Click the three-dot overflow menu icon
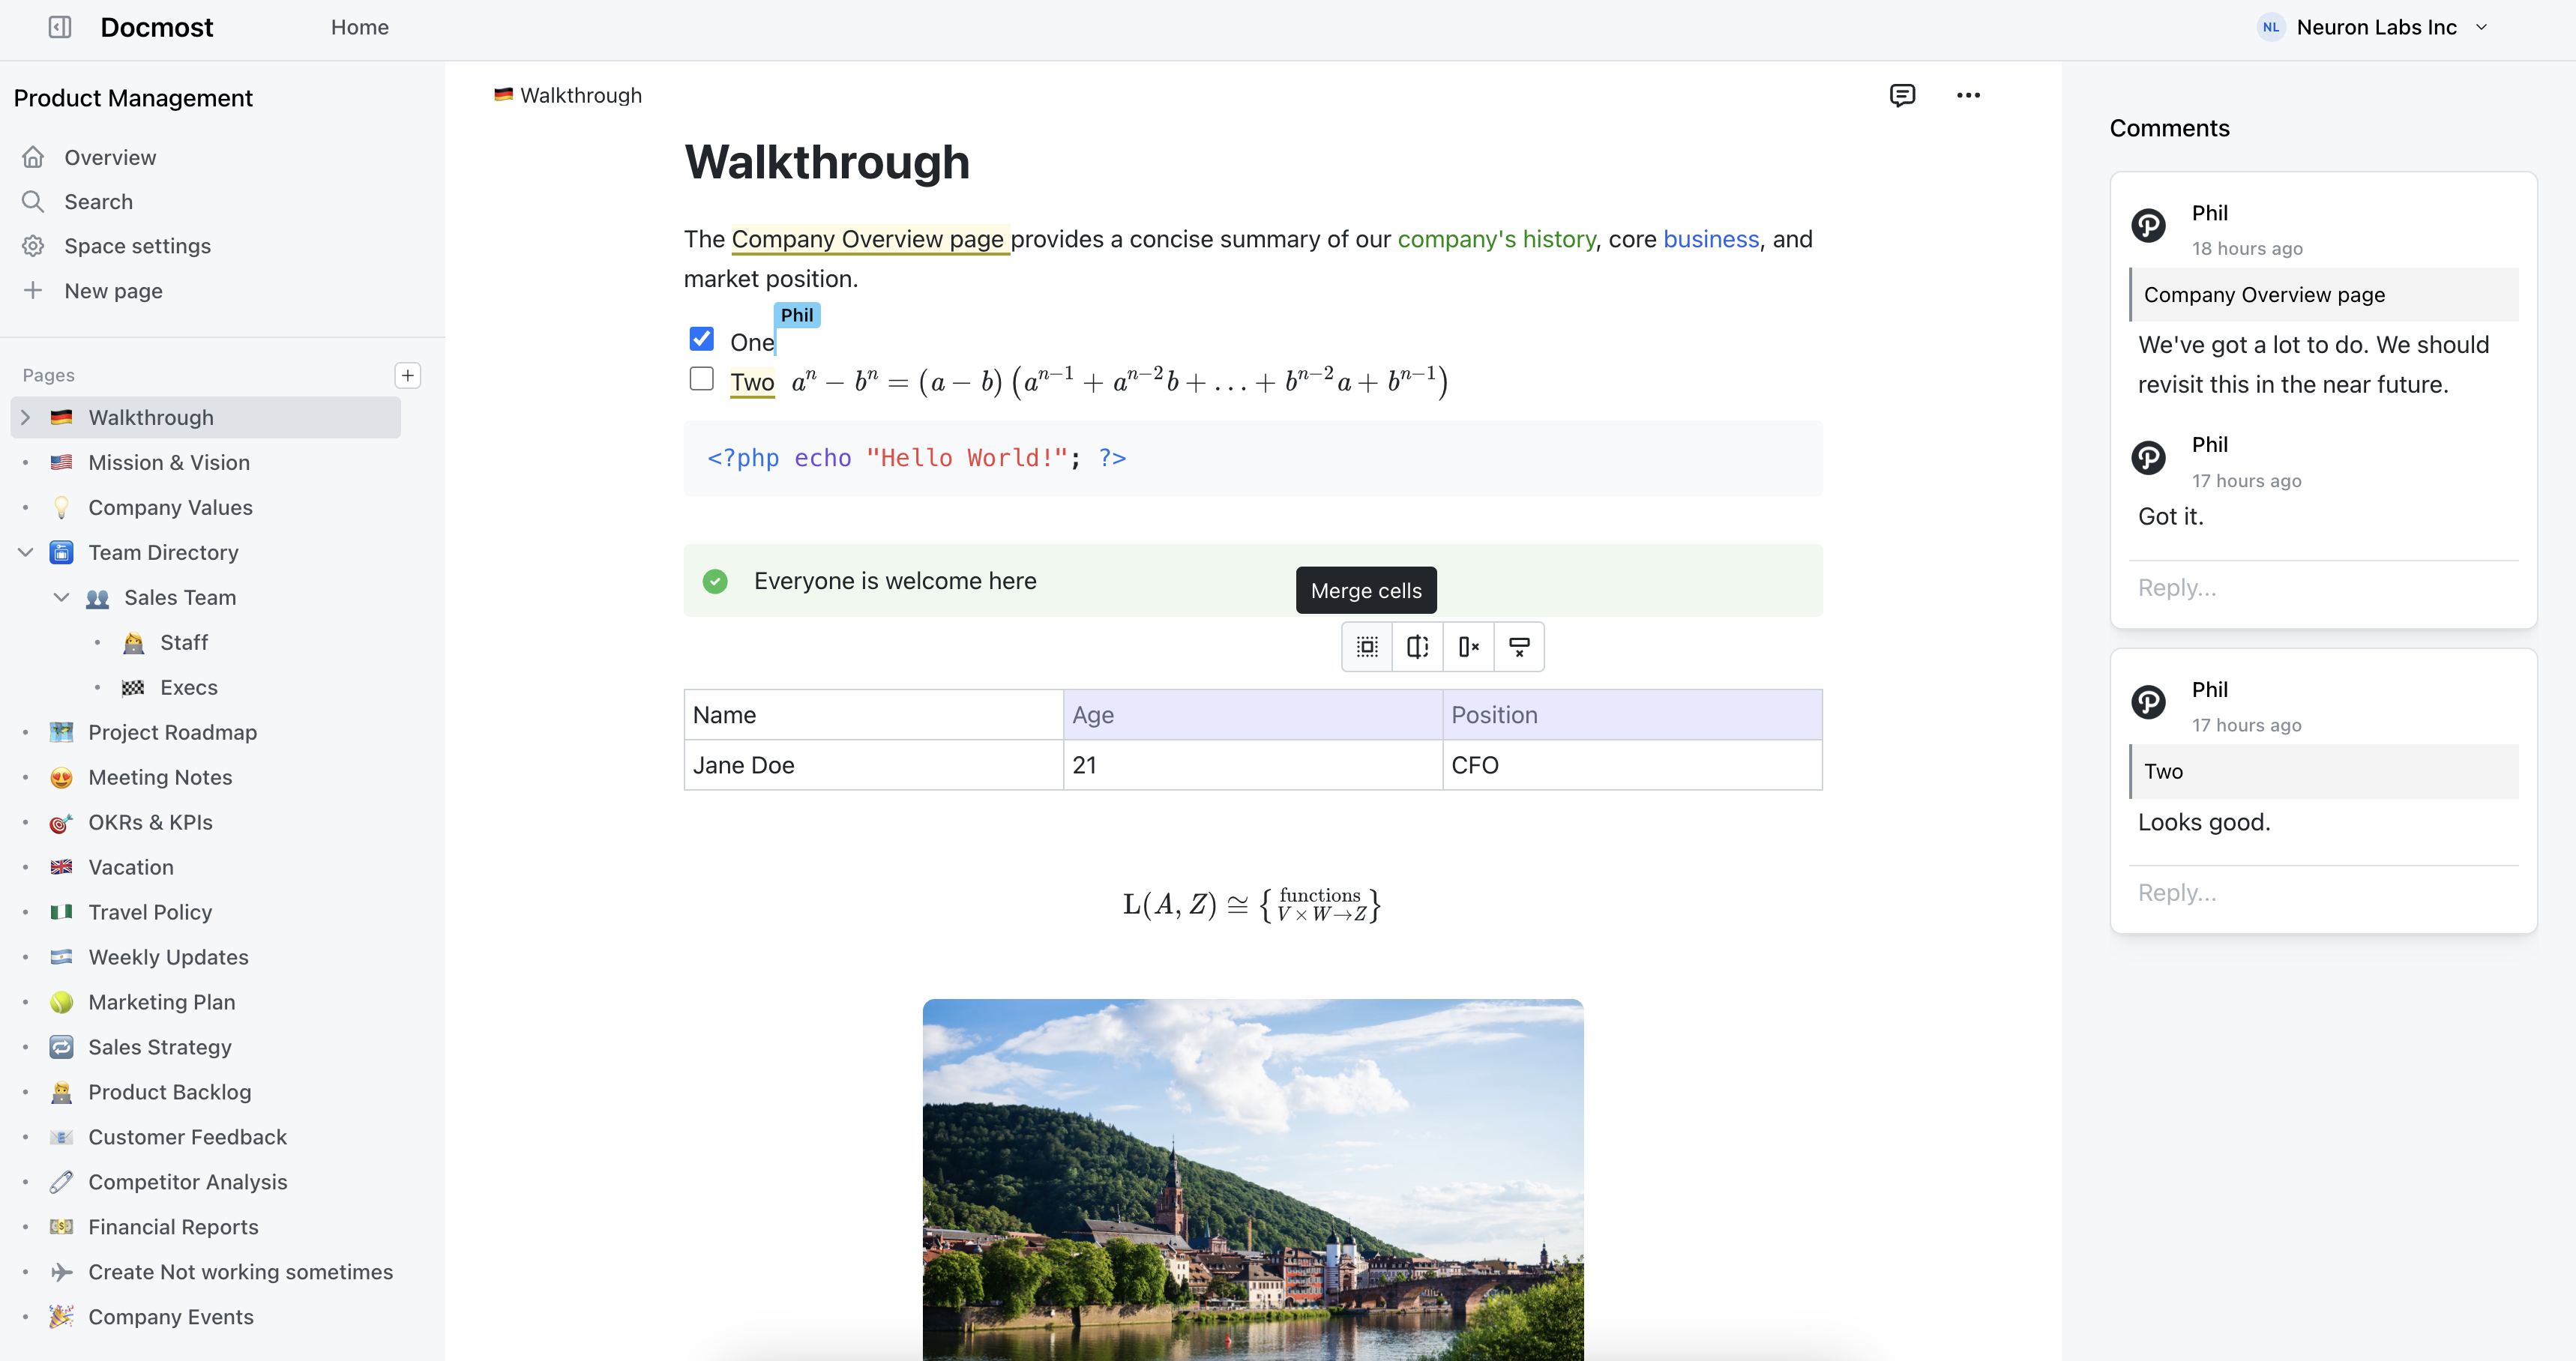The image size is (2576, 1361). [1968, 95]
